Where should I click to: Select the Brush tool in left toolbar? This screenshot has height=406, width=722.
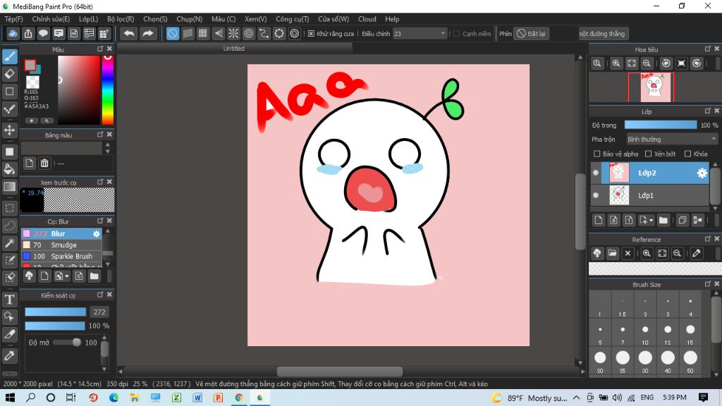pyautogui.click(x=10, y=56)
